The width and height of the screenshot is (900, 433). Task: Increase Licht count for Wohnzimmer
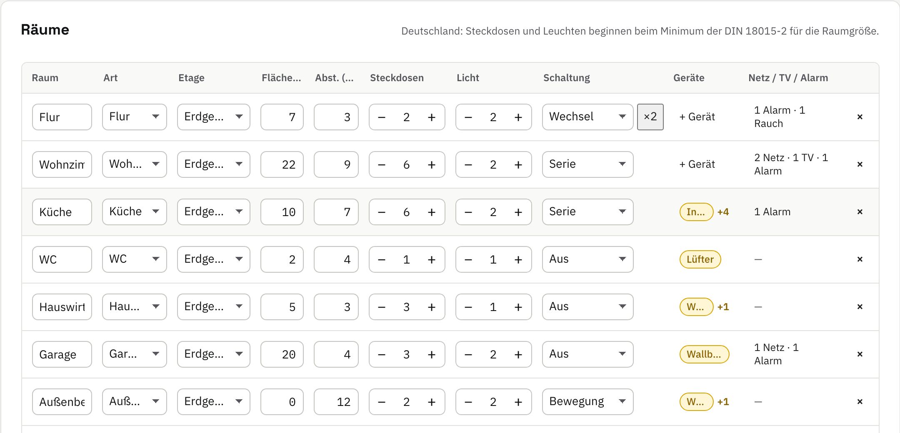click(x=518, y=165)
